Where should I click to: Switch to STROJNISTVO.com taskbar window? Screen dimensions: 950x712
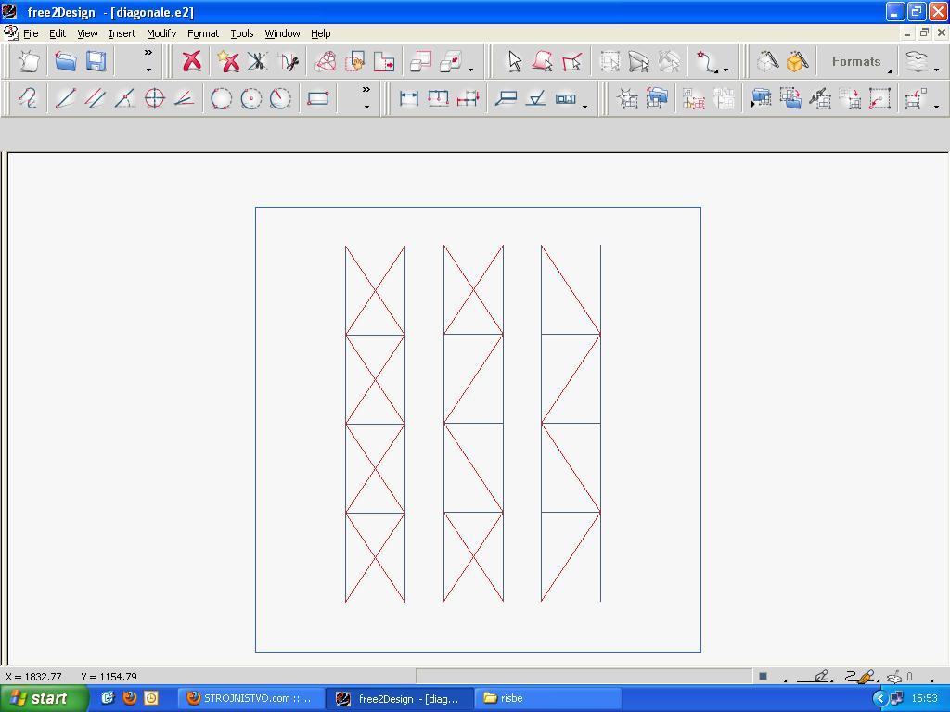click(250, 699)
